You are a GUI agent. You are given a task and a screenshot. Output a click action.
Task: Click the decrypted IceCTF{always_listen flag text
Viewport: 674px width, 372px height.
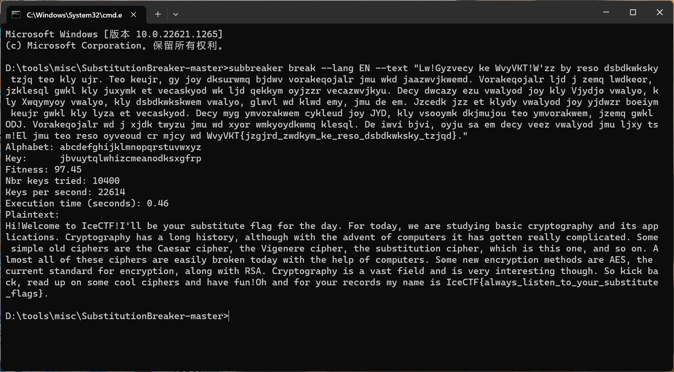pos(552,282)
